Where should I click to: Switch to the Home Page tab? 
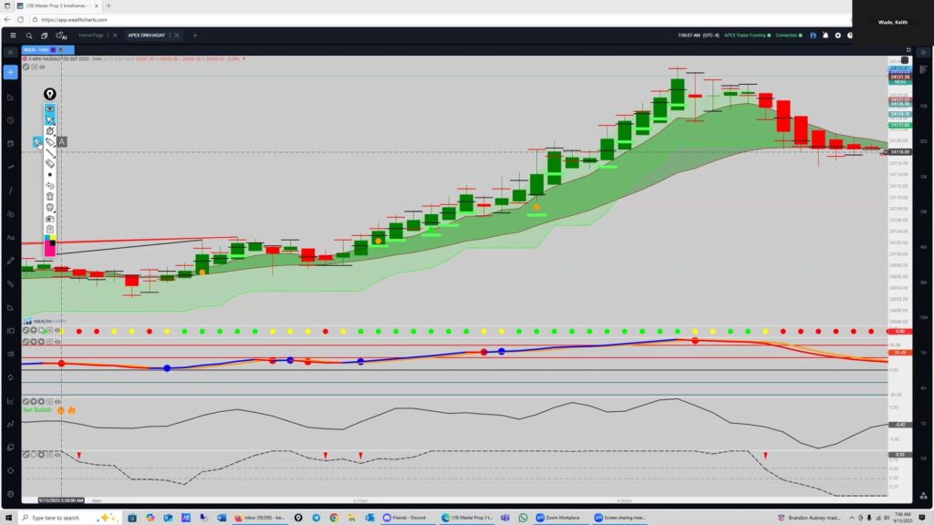click(91, 36)
